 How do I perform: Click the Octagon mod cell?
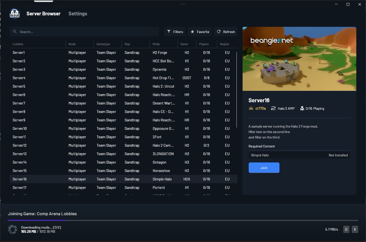[160, 162]
